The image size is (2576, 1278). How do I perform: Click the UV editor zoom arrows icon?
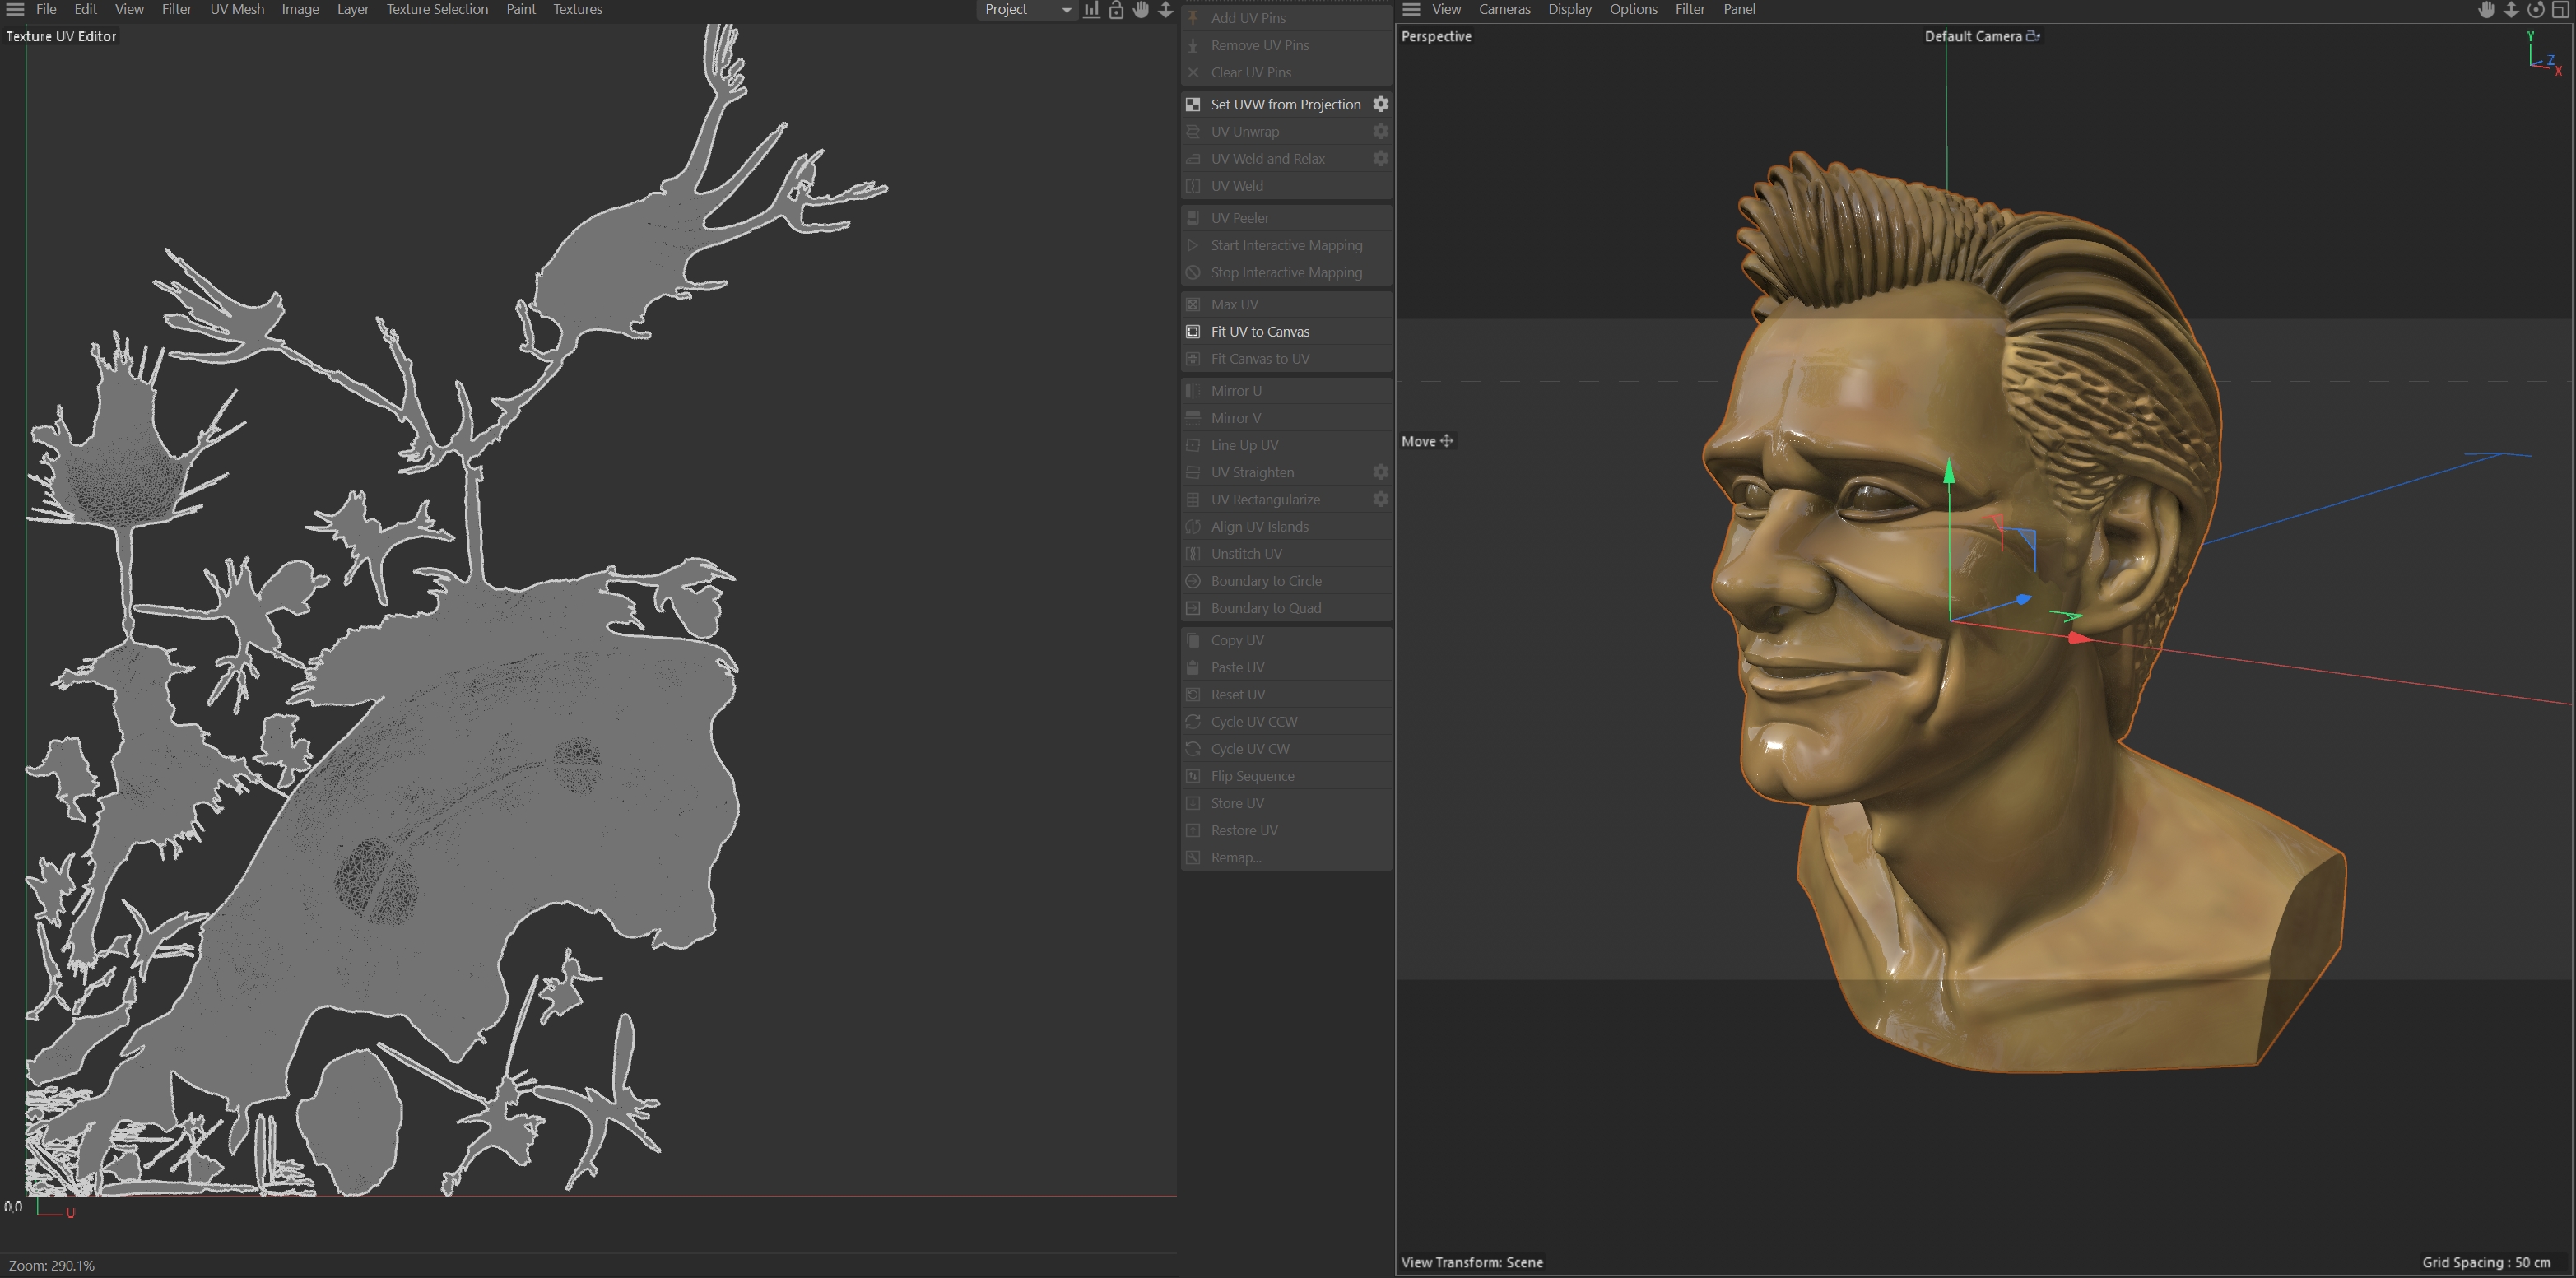[x=1165, y=10]
